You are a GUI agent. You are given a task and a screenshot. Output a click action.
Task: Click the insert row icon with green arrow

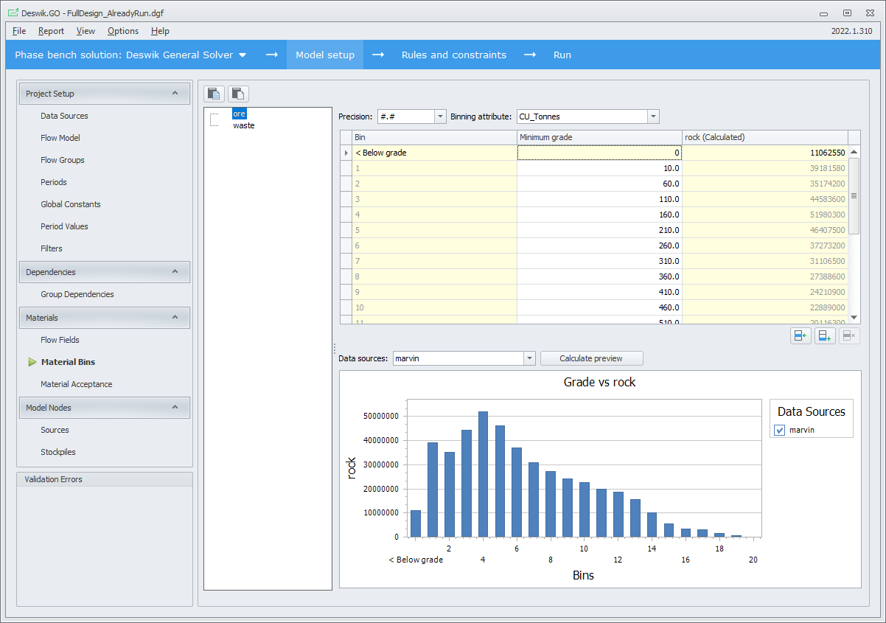pos(800,336)
